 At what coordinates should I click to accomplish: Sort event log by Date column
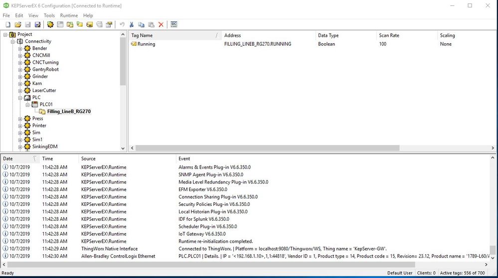point(20,159)
